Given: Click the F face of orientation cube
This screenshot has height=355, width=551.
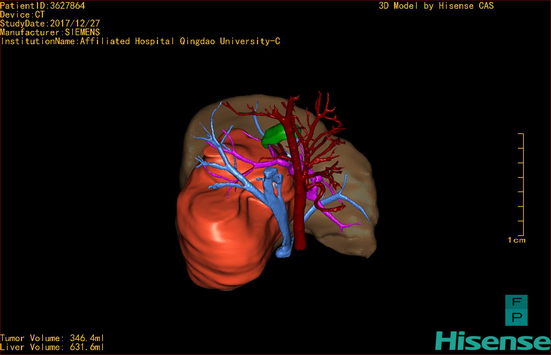Looking at the screenshot, I should [x=516, y=302].
